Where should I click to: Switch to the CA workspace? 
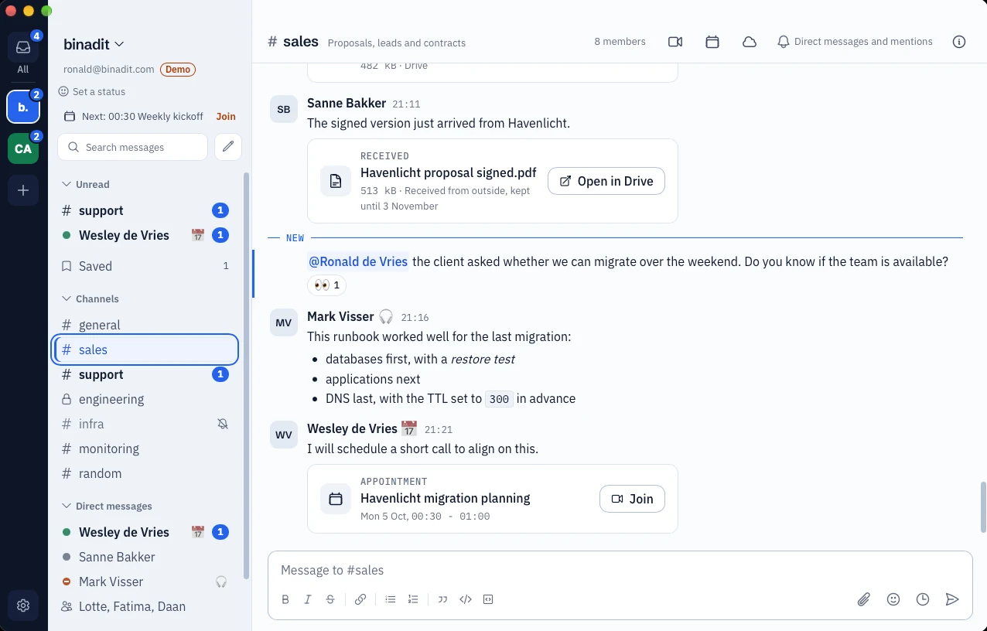(23, 148)
